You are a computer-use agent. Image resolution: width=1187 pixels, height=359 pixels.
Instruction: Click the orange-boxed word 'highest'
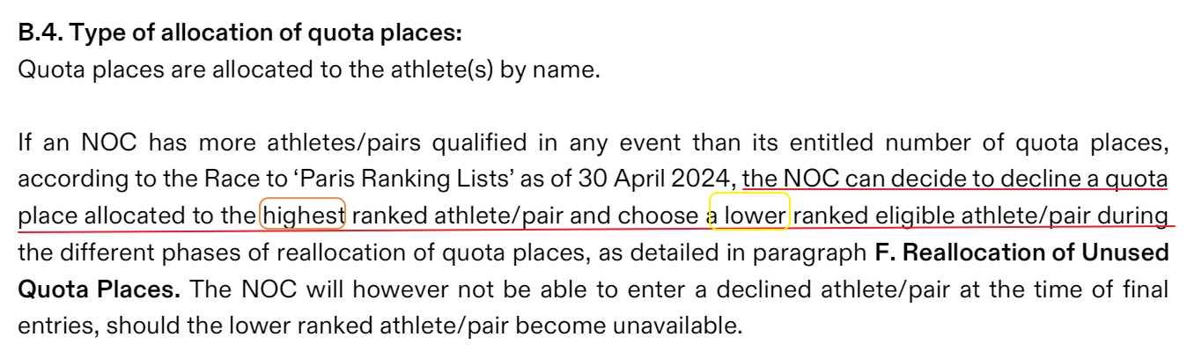point(304,215)
